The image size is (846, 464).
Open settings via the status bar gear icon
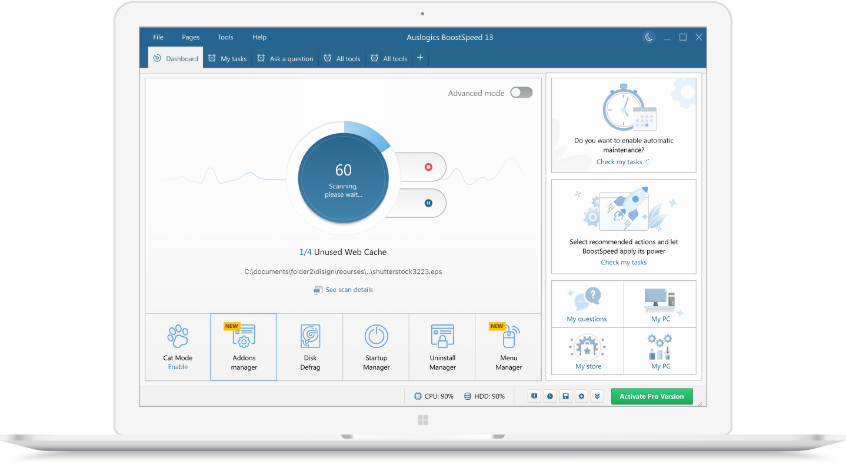582,396
